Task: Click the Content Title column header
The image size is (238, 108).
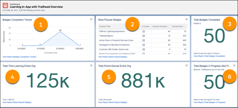Action: pos(120,26)
